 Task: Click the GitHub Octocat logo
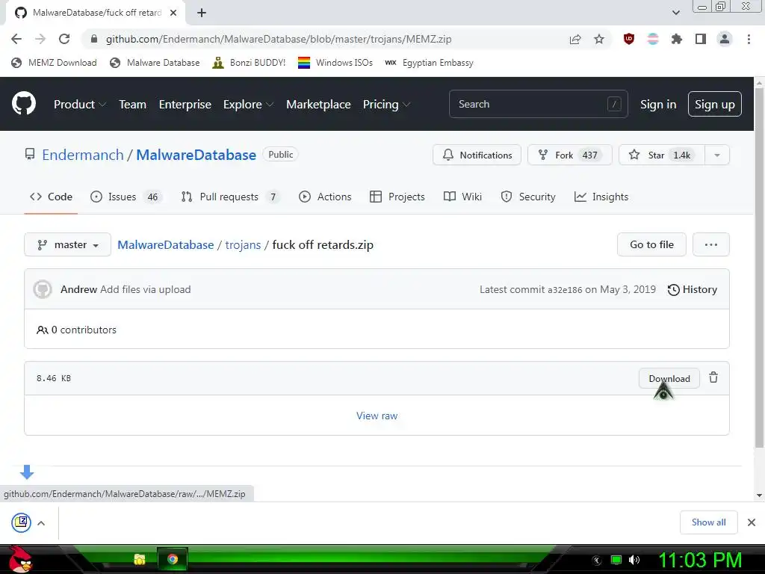tap(23, 103)
